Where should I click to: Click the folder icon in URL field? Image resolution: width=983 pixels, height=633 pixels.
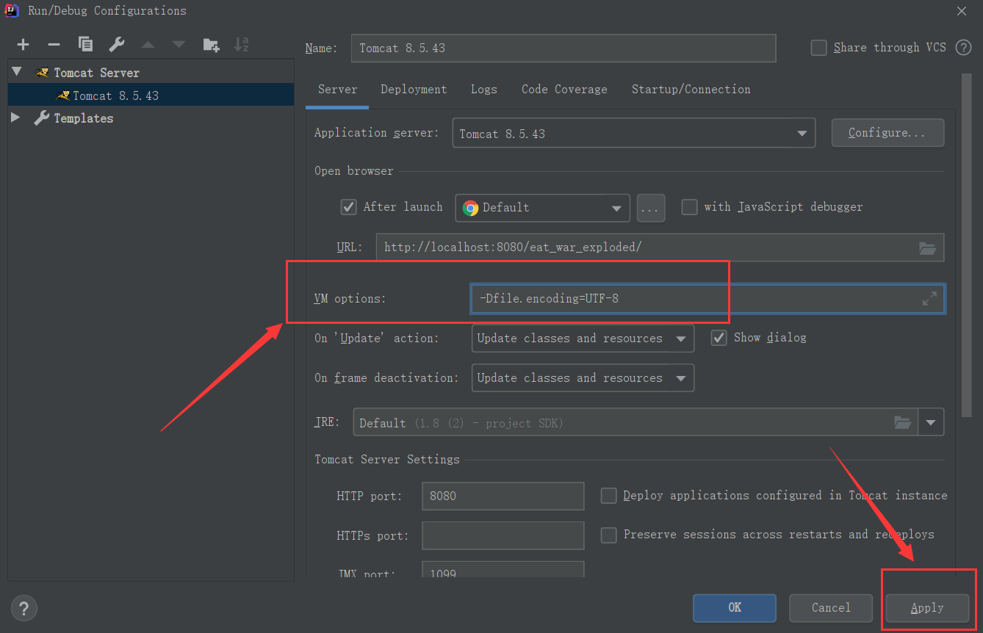tap(927, 247)
